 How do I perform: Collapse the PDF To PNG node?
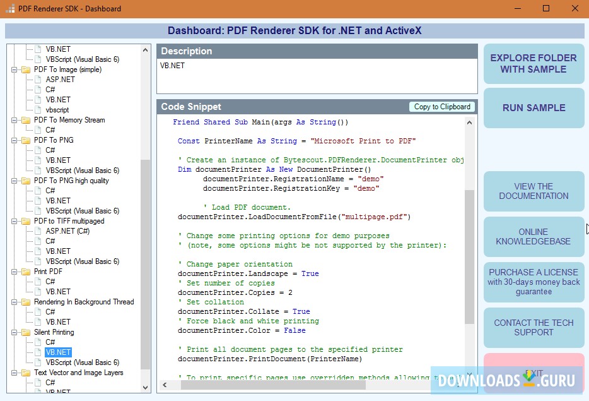[14, 140]
